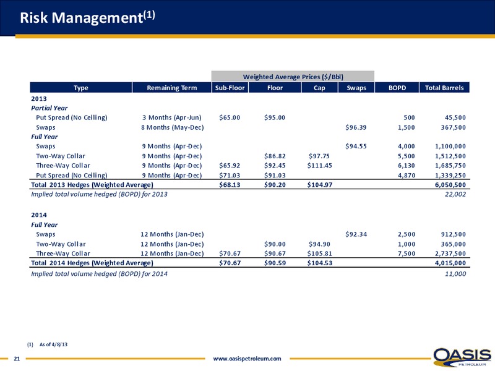The width and height of the screenshot is (495, 371).
Task: Click the "1,685,750" total barrels value
Action: (x=450, y=166)
